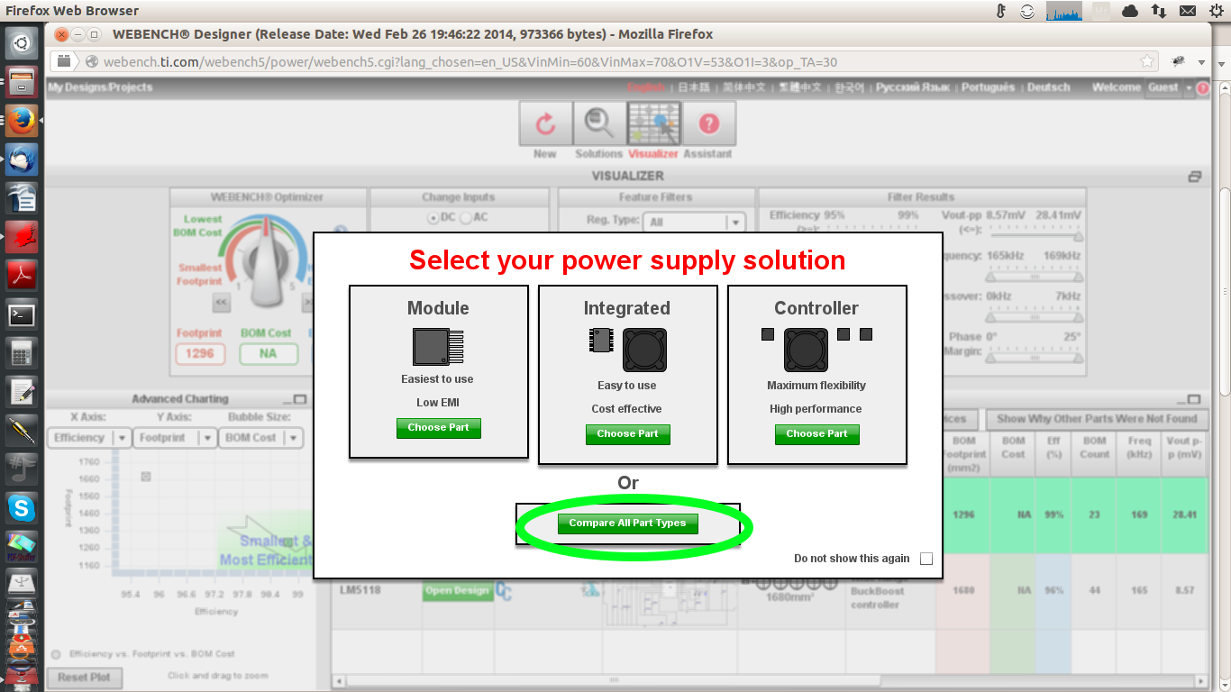Click the site identity icon in URL bar

pyautogui.click(x=92, y=62)
